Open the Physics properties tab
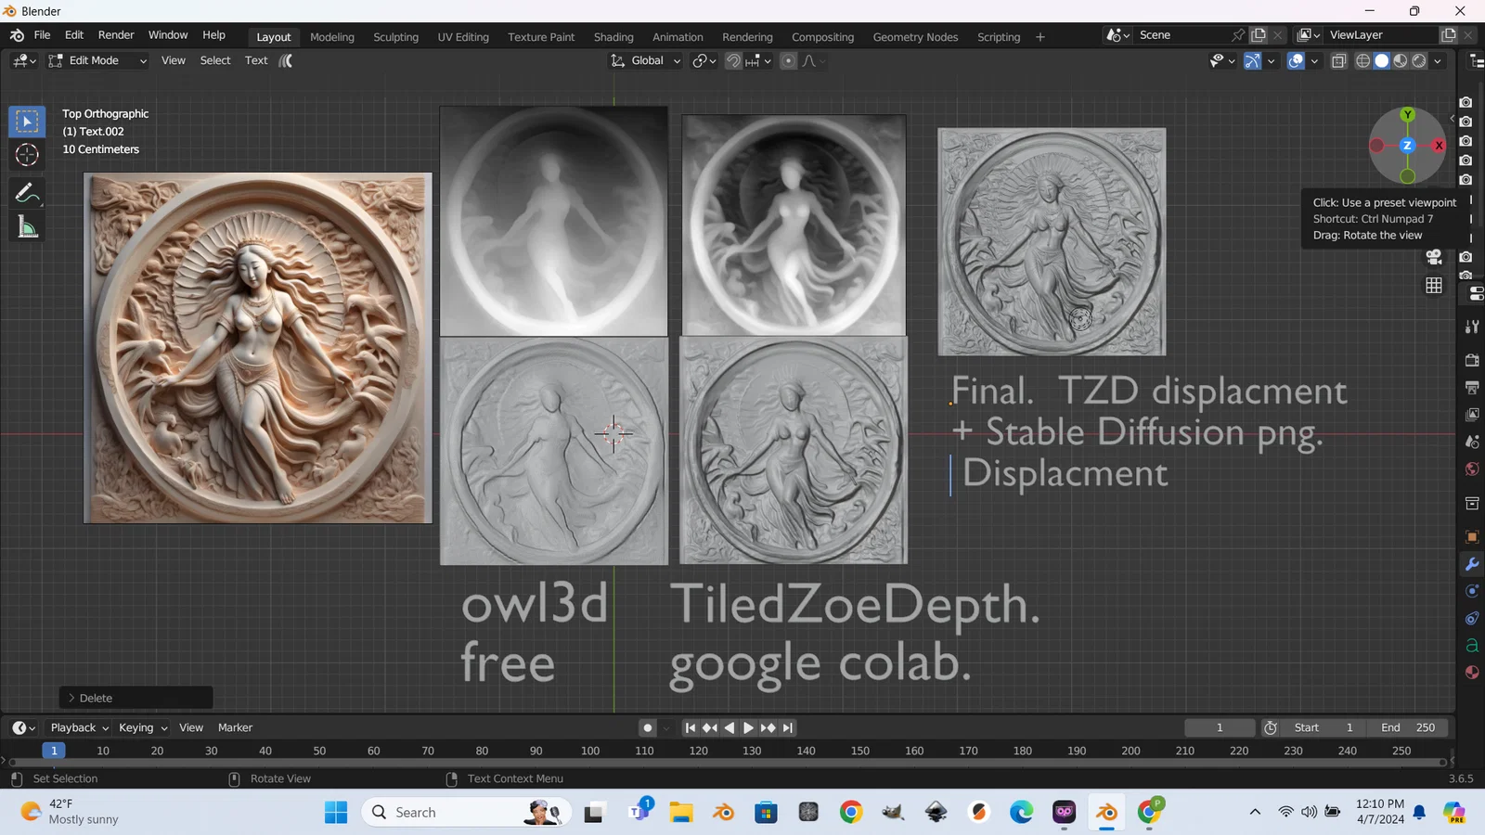 pyautogui.click(x=1472, y=591)
